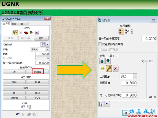Click the 距离 field showing 7.0000
158x118 pixels.
coord(42,54)
